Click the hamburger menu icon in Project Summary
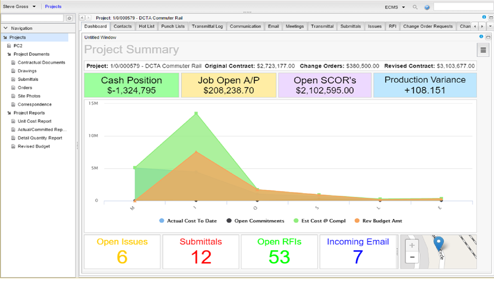494x296 pixels. pos(483,50)
